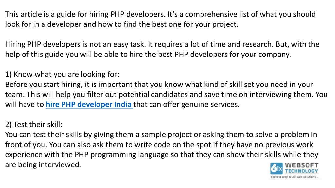Click the line starting "front of you. You can"

[x=159, y=145]
